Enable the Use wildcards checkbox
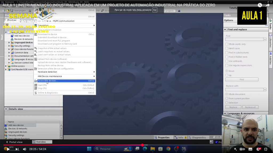 [x=227, y=61]
